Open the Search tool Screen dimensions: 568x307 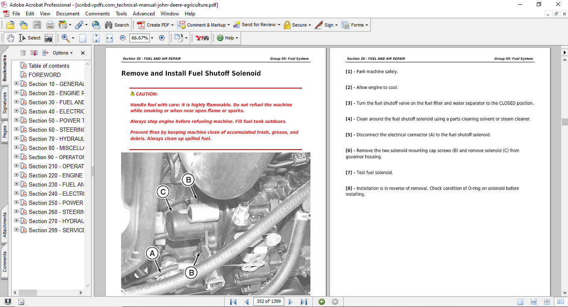pos(117,25)
